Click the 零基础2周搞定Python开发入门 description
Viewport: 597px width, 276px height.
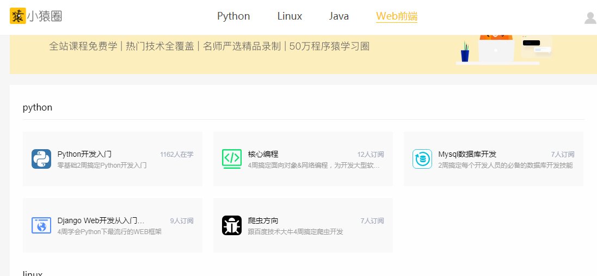coord(102,165)
